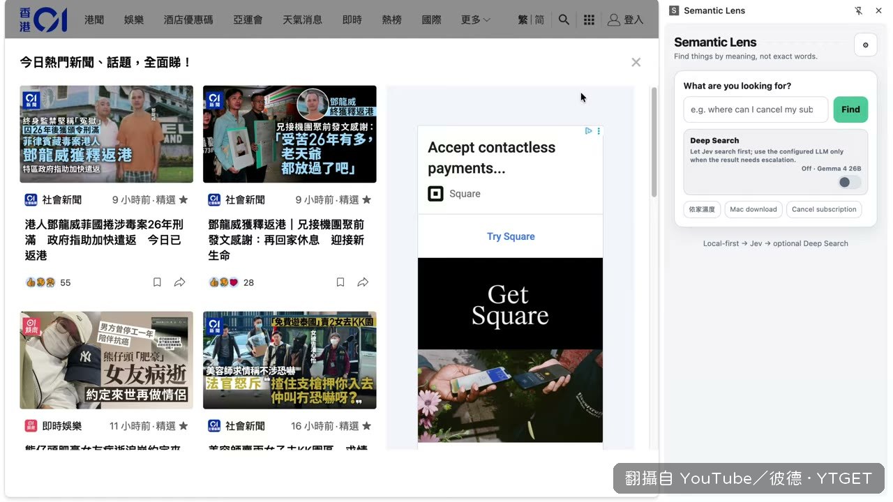This screenshot has height=502, width=893.
Task: Click reaction emojis showing 55
Action: point(40,282)
